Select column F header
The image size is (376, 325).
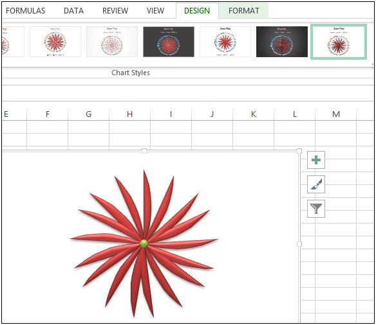click(48, 114)
